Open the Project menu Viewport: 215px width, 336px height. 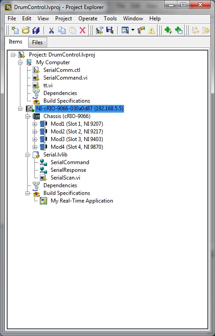[x=63, y=19]
